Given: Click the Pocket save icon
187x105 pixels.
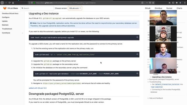Looking at the screenshot, I should (150, 3).
